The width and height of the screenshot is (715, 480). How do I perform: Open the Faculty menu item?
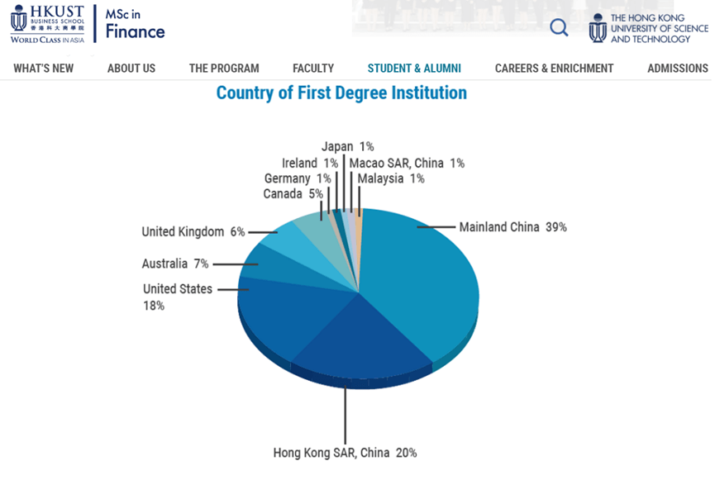[313, 69]
